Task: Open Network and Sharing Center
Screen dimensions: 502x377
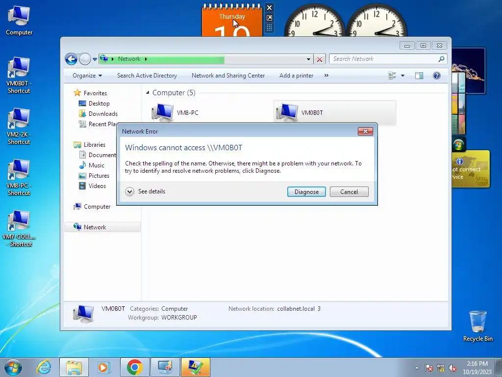Action: (x=228, y=76)
